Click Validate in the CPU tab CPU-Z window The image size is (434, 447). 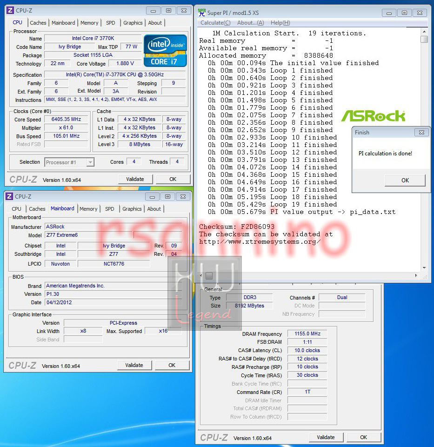click(x=135, y=180)
